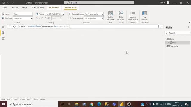Screen dimensions: 191x107
Task: Click the volume icon in system tray
Action: pos(164,104)
